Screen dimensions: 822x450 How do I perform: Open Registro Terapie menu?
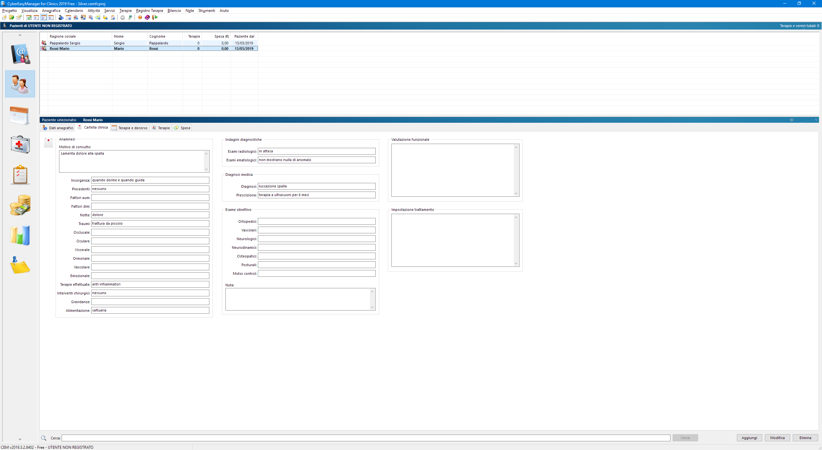coord(150,11)
